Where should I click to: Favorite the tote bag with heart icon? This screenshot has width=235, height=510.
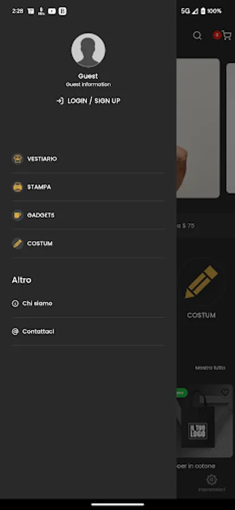(x=225, y=392)
